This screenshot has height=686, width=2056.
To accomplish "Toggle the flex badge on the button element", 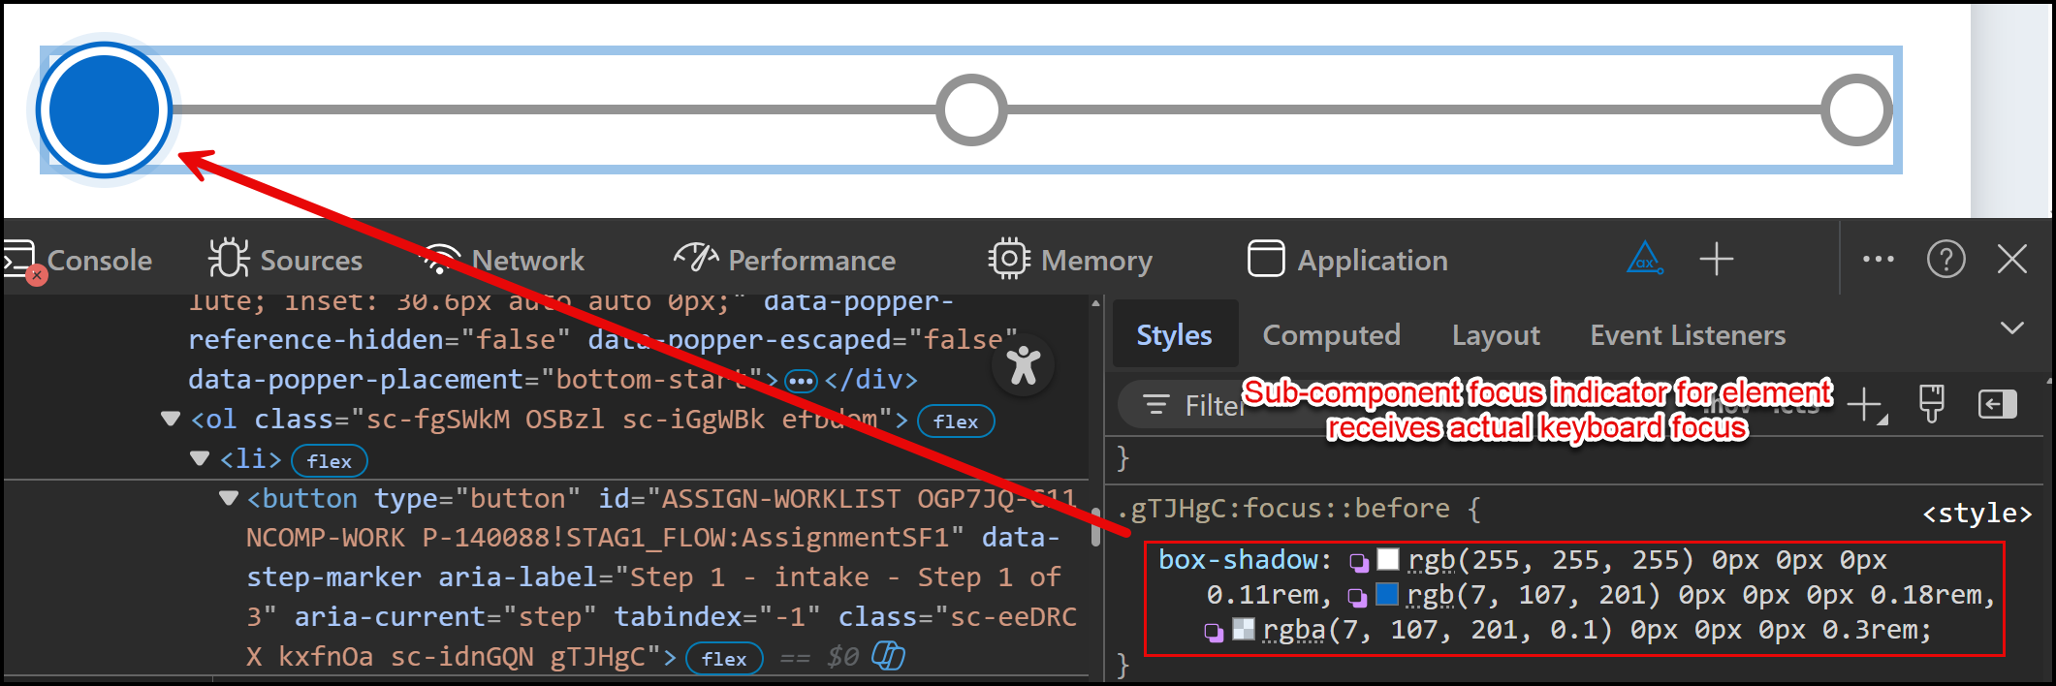I will (725, 658).
